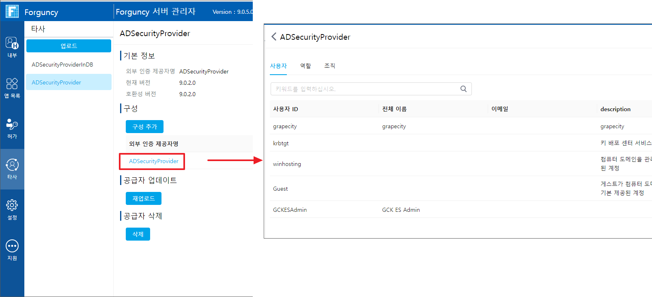Select the GCKESAdmin user ID cell
This screenshot has width=652, height=297.
[x=290, y=210]
